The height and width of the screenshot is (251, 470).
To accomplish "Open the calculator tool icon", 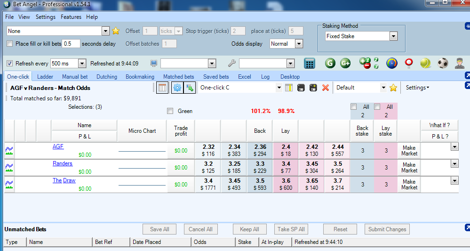I will 310,63.
